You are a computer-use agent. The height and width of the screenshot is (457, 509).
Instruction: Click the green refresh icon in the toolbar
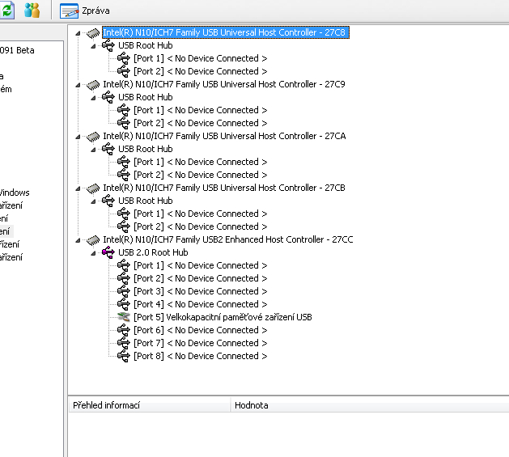6,10
